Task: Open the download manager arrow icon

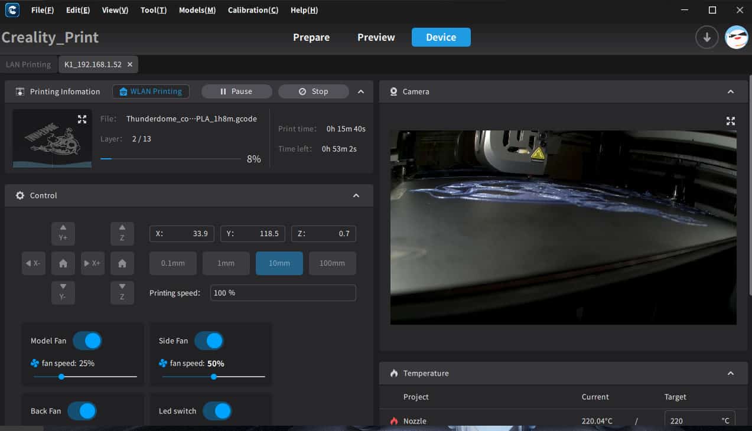Action: [707, 37]
